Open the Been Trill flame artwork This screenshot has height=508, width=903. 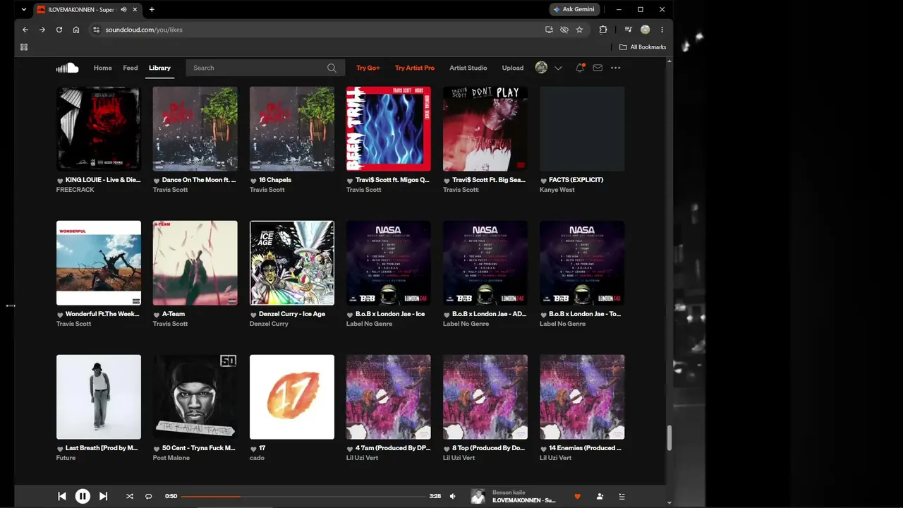(389, 129)
